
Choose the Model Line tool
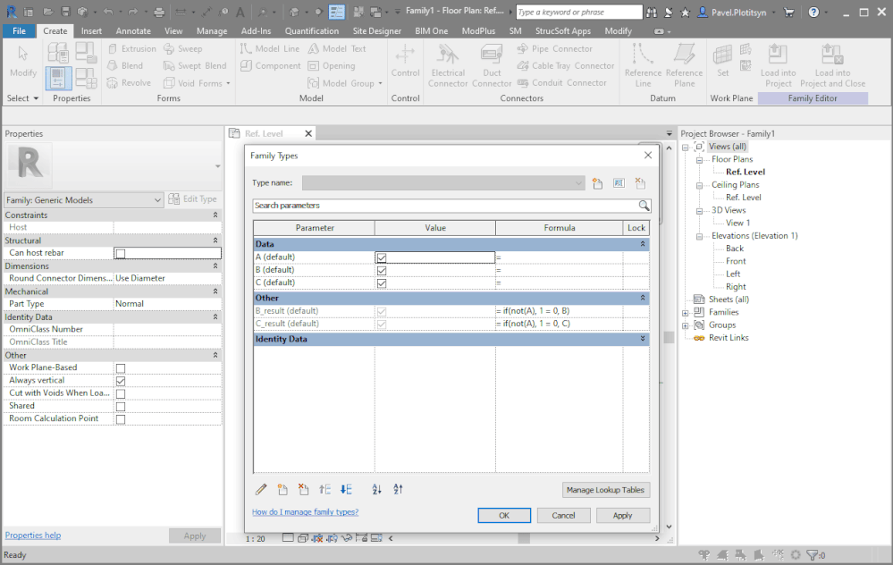tap(269, 49)
